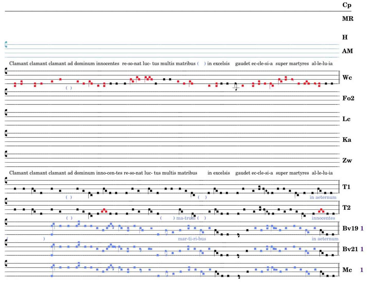Click the Cp source label

coord(347,5)
